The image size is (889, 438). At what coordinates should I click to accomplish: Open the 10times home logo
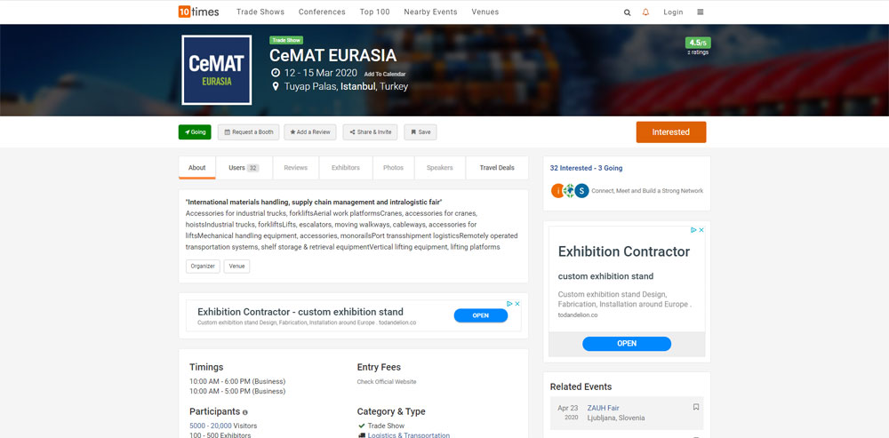click(x=198, y=12)
